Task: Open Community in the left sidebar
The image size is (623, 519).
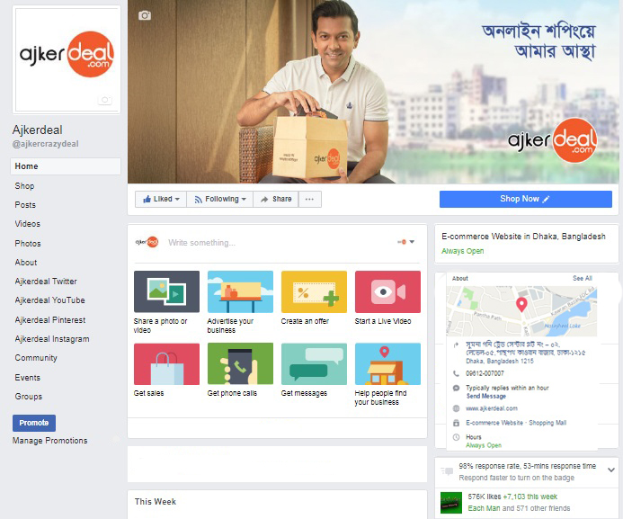Action: pyautogui.click(x=36, y=358)
